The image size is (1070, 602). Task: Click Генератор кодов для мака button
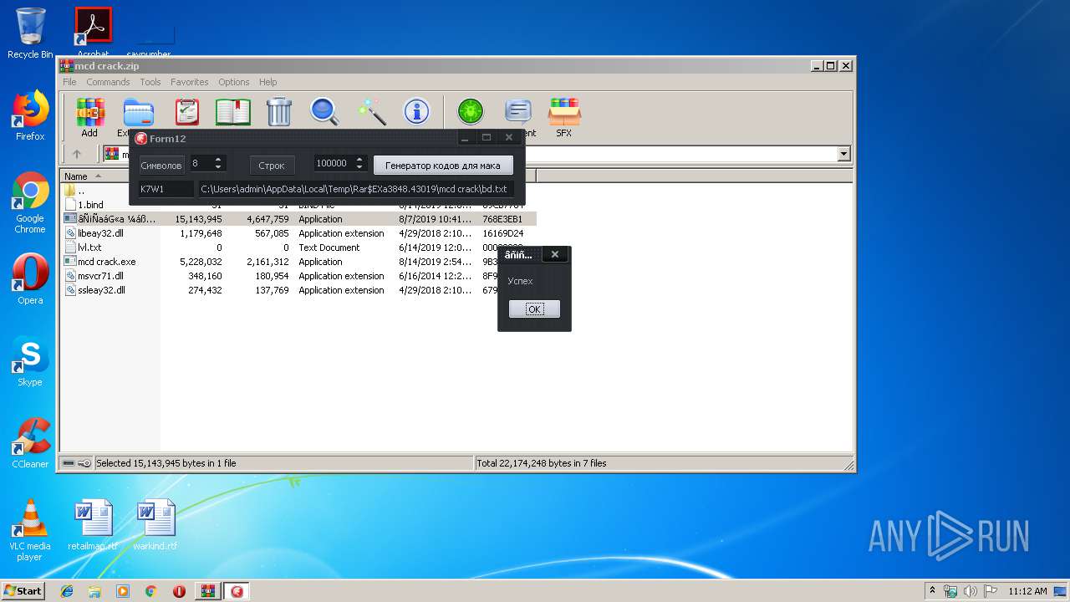click(443, 166)
